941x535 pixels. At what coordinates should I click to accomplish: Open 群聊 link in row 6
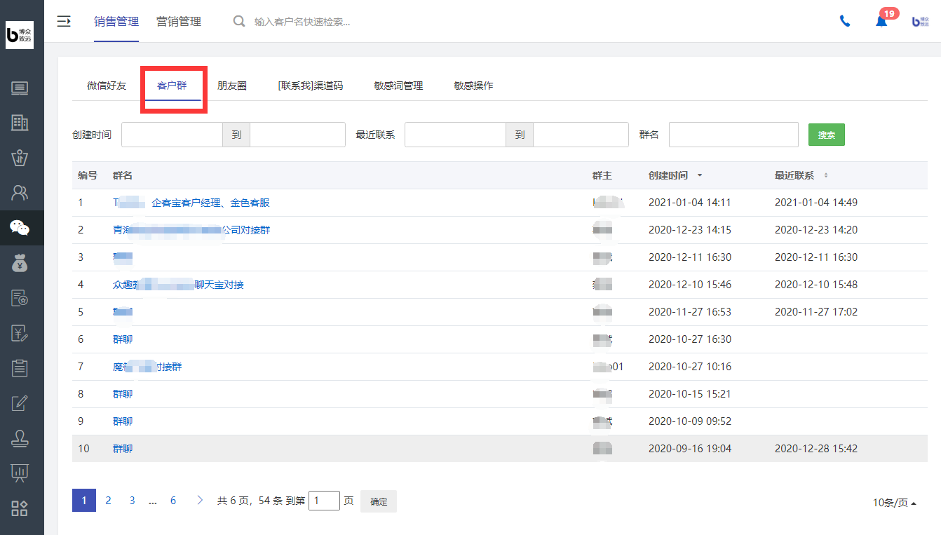[123, 339]
